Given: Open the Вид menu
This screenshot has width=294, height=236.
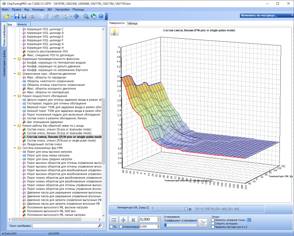Looking at the screenshot, I should click(26, 9).
